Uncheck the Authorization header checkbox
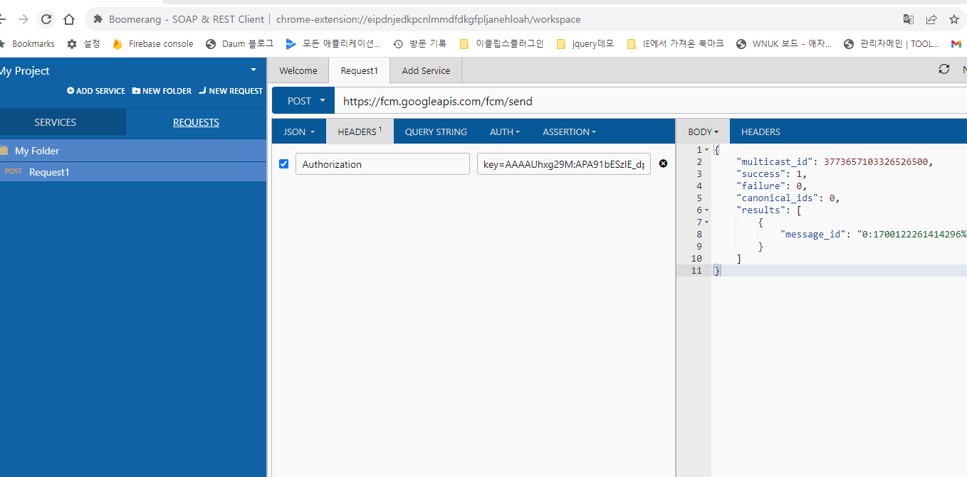 pyautogui.click(x=284, y=164)
